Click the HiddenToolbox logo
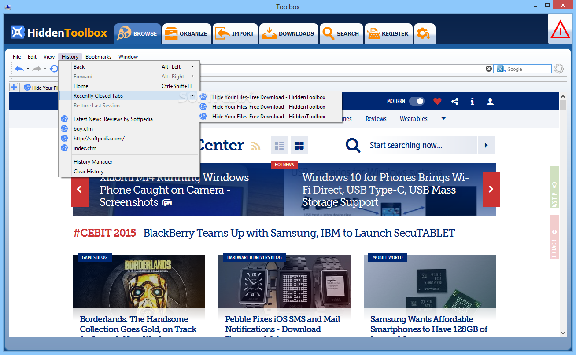This screenshot has height=355, width=576. click(x=59, y=33)
